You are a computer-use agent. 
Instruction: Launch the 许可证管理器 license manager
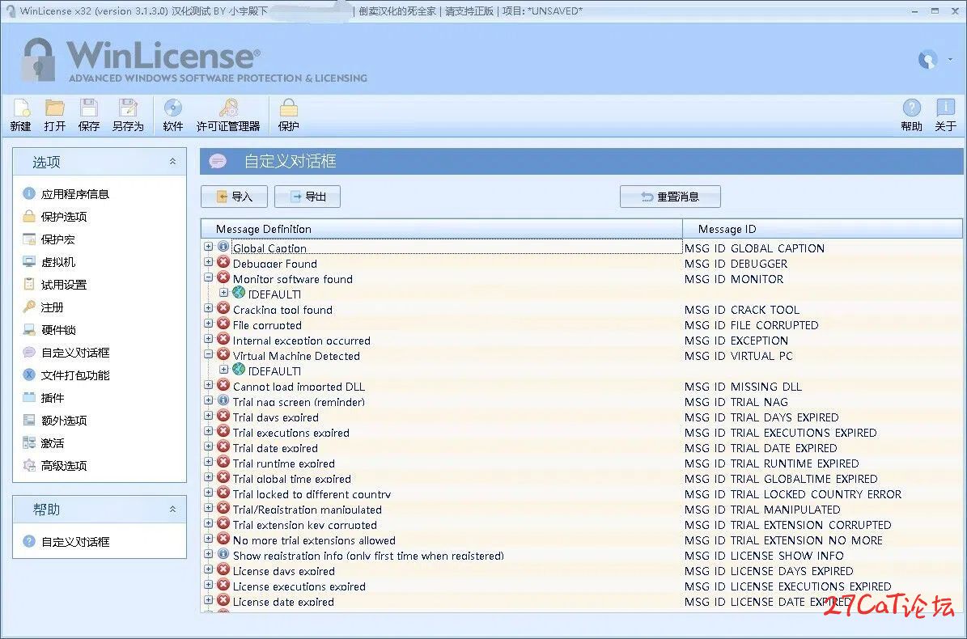[228, 115]
